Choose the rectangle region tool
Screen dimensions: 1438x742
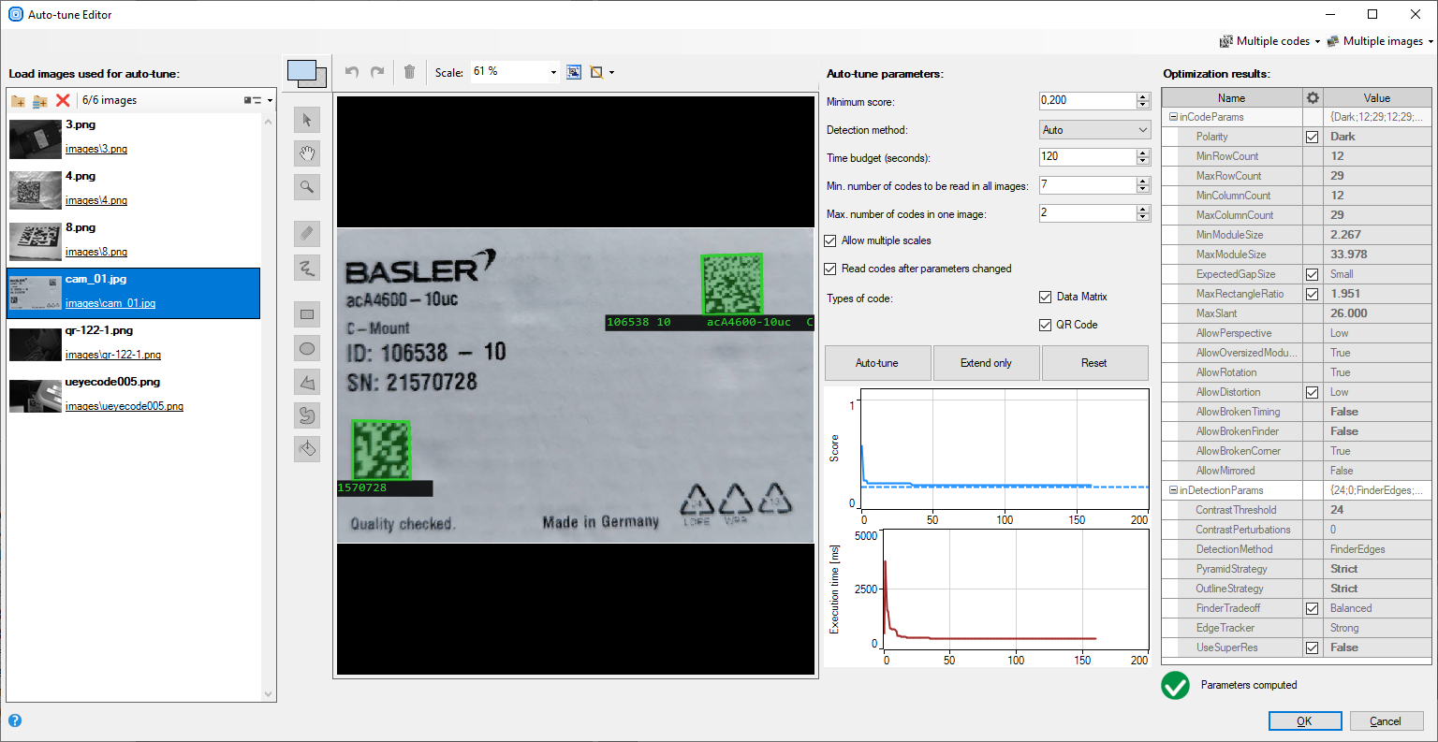point(307,315)
